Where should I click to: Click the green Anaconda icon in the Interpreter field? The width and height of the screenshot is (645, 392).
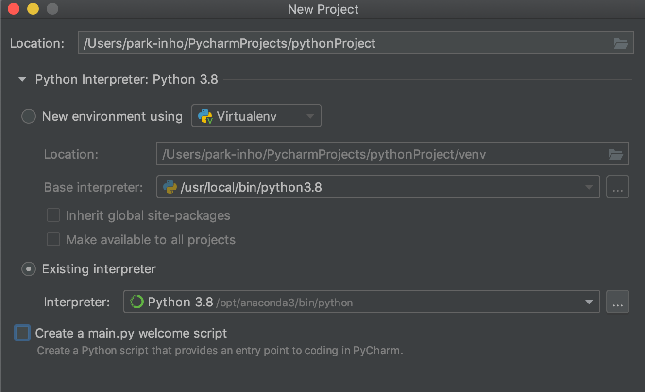click(136, 302)
